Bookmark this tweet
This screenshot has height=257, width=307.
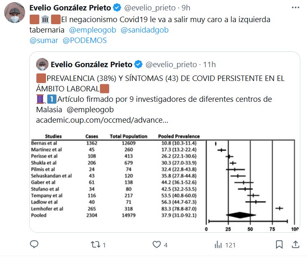pyautogui.click(x=279, y=244)
